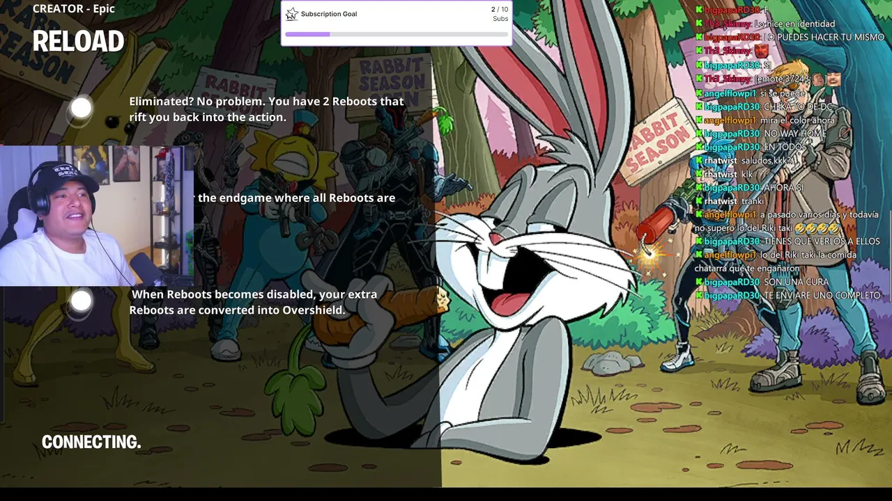Click the Kick badge beside the 'F' message
The height and width of the screenshot is (501, 892).
pos(699,10)
